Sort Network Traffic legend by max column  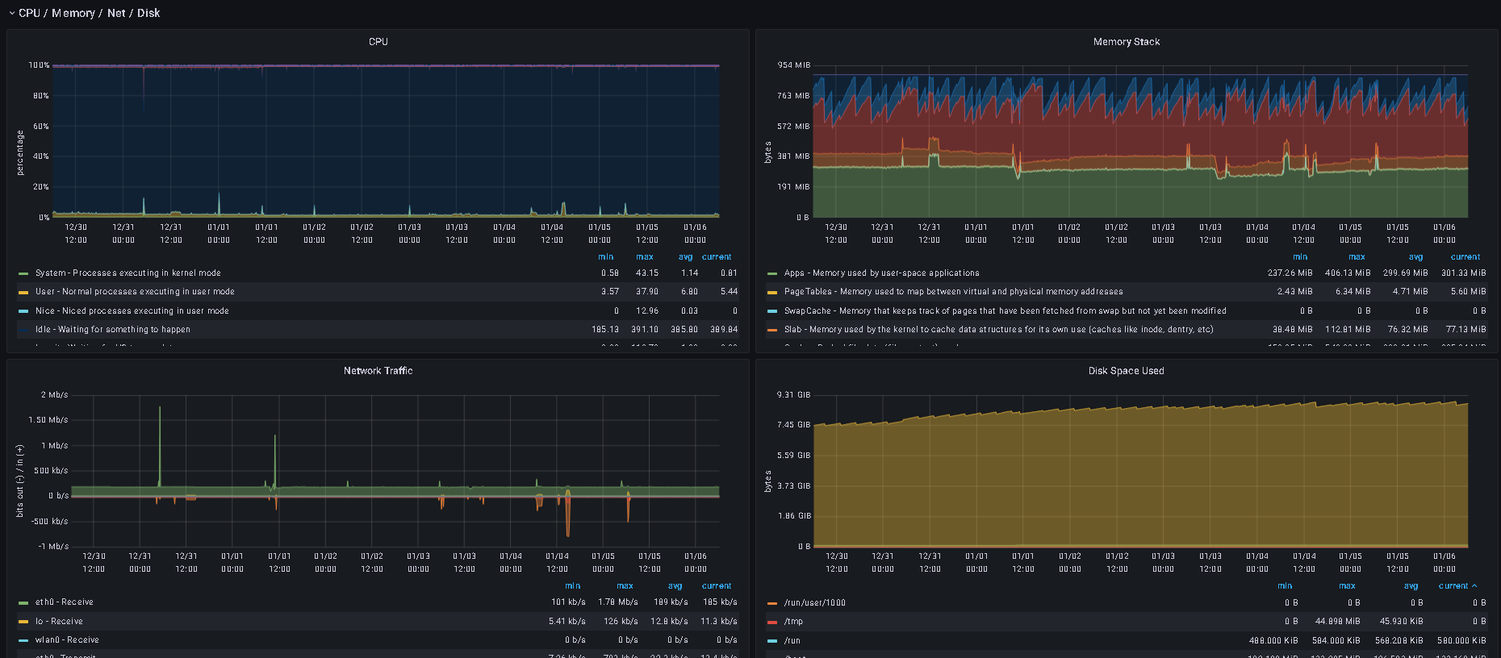click(x=625, y=586)
